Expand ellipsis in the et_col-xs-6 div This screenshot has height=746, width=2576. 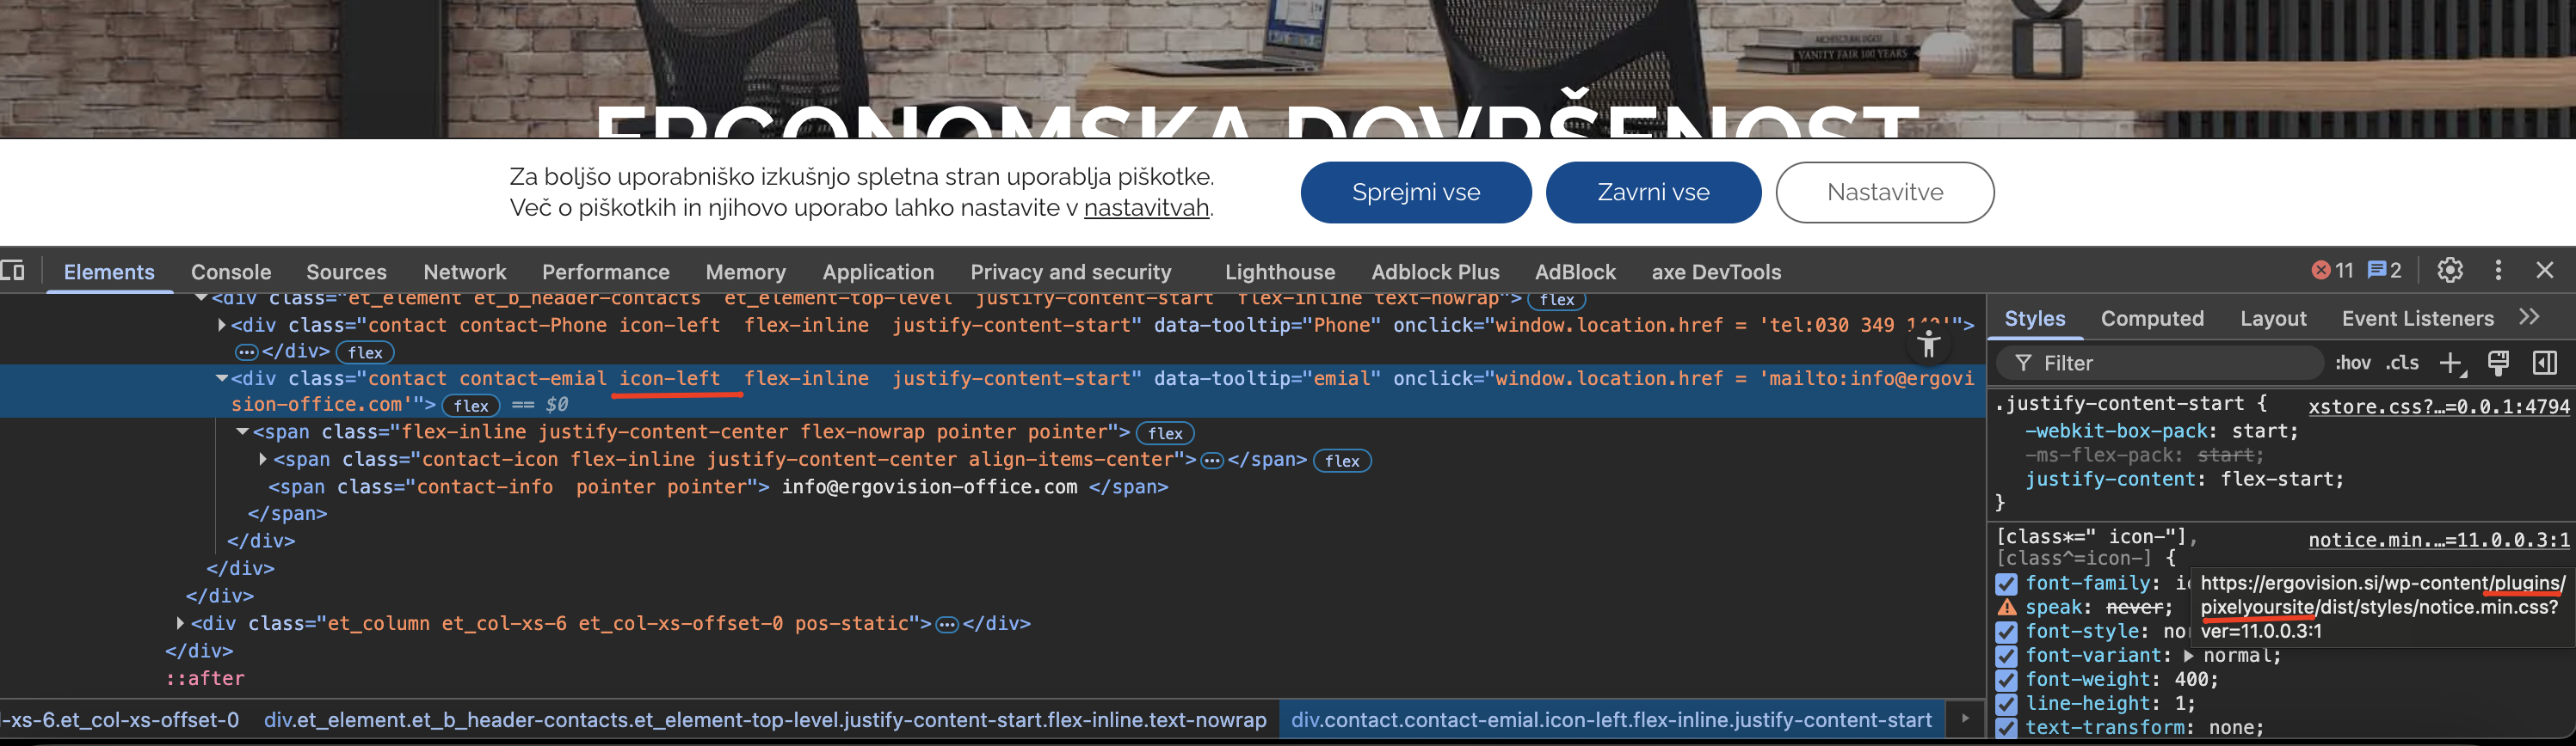click(947, 624)
